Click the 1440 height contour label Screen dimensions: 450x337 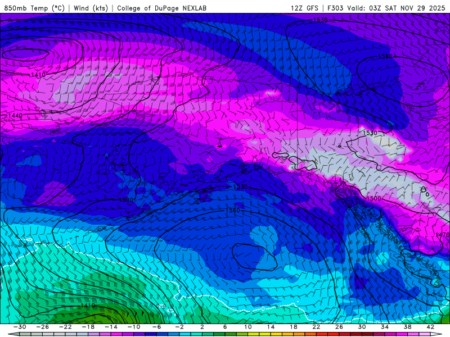(x=16, y=116)
